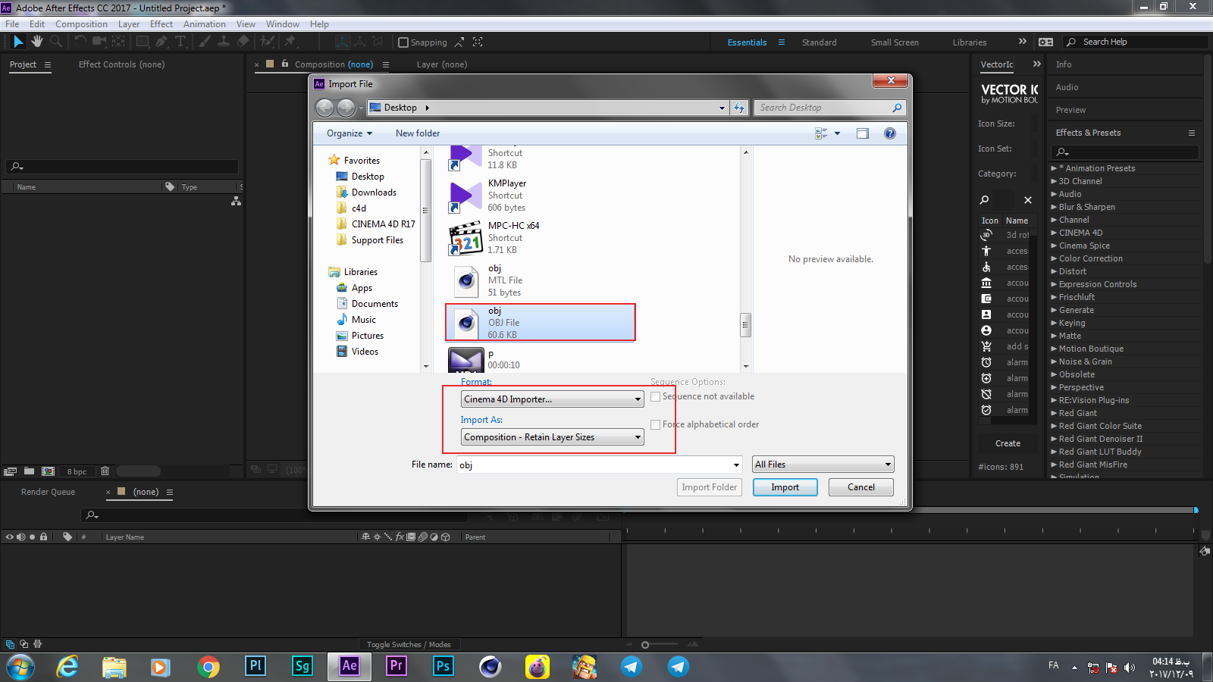Screen dimensions: 1213x682
Task: Open Photoshop from the taskbar
Action: 444,667
